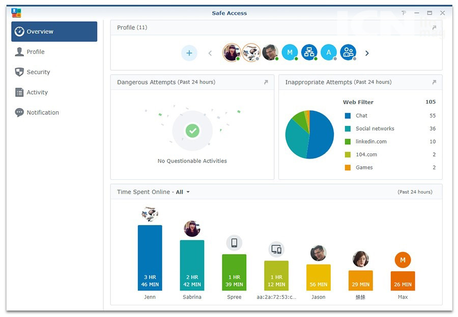Expand the Inappropriate Attempts panel

tap(434, 82)
